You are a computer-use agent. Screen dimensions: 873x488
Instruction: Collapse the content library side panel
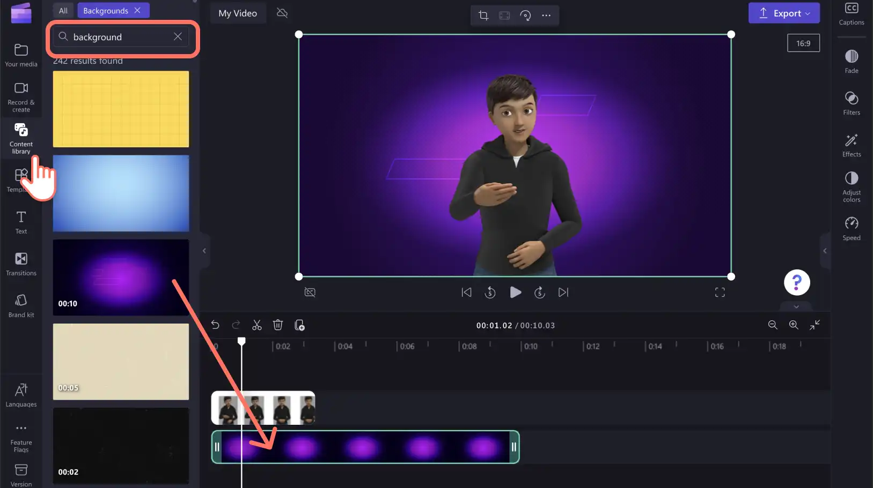coord(204,251)
